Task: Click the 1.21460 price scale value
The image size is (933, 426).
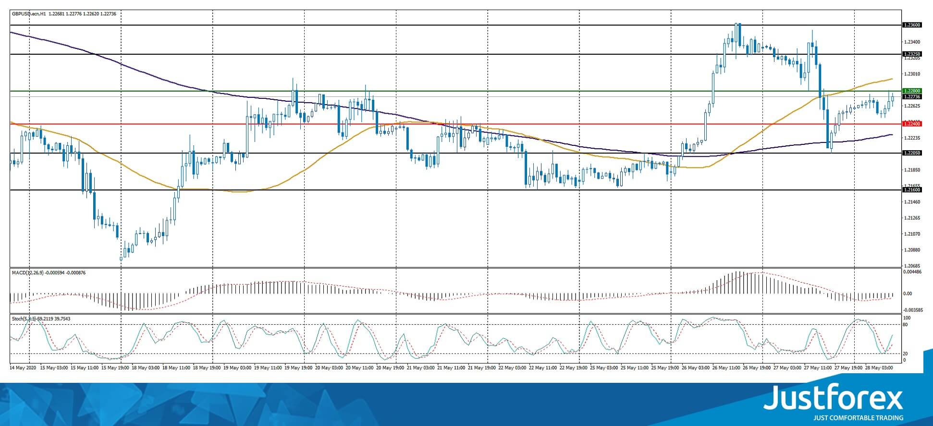Action: pos(912,202)
